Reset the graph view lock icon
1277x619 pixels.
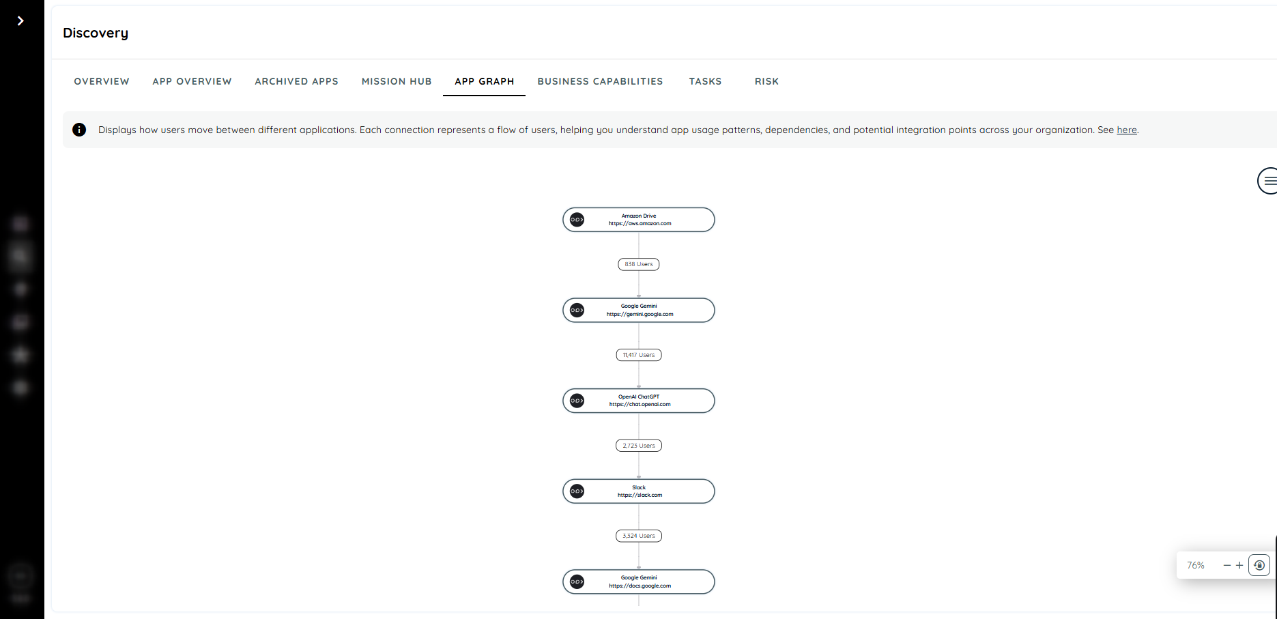point(1259,565)
